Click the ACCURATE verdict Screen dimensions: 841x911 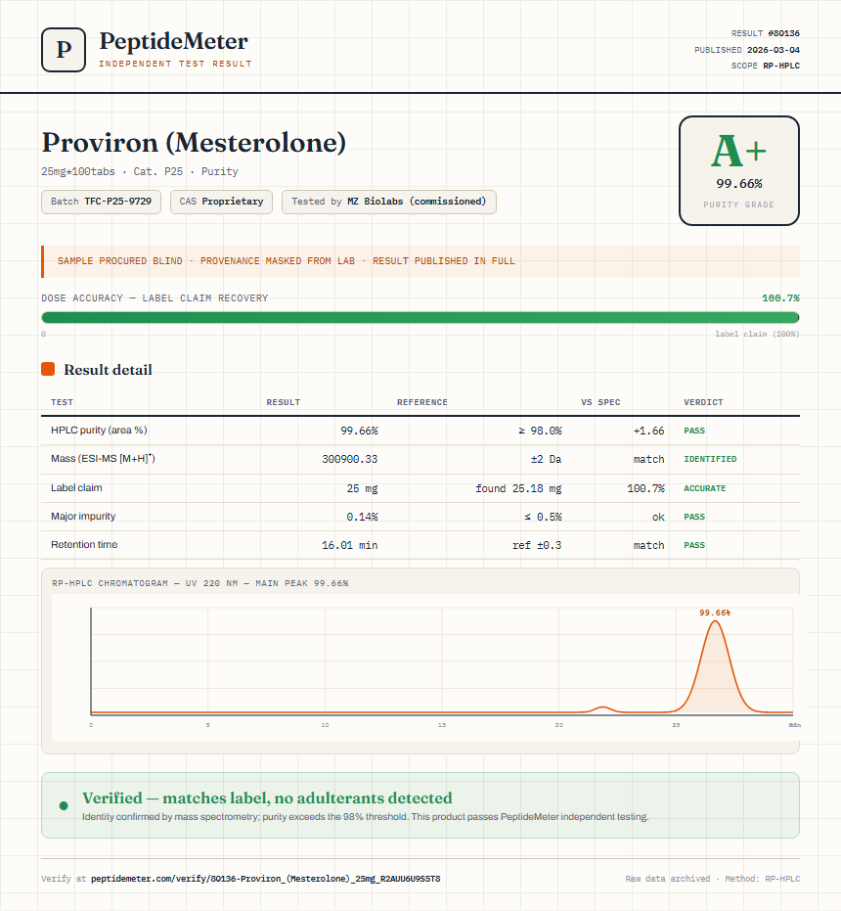704,488
